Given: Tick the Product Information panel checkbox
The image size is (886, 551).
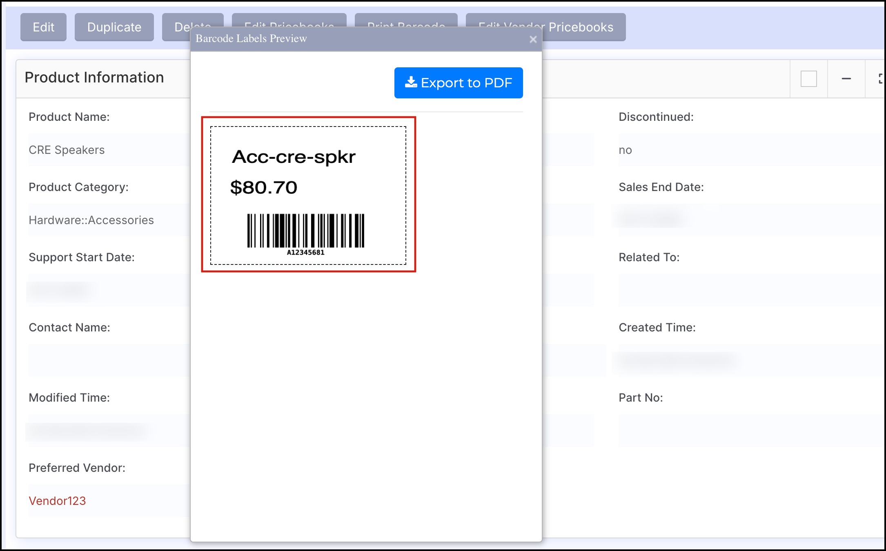Looking at the screenshot, I should click(808, 79).
